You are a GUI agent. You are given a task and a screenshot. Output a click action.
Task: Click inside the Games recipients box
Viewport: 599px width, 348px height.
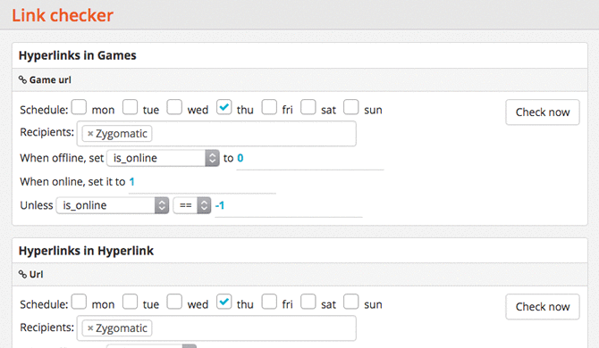(216, 134)
